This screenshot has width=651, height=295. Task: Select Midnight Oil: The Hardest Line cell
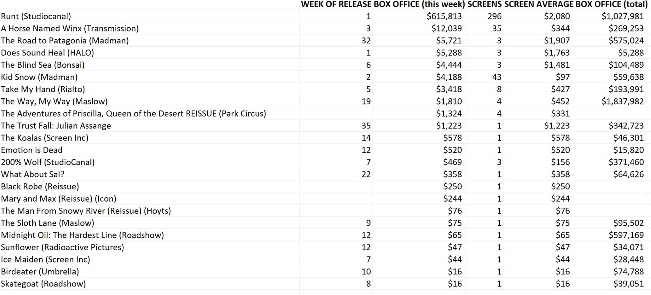[82, 235]
